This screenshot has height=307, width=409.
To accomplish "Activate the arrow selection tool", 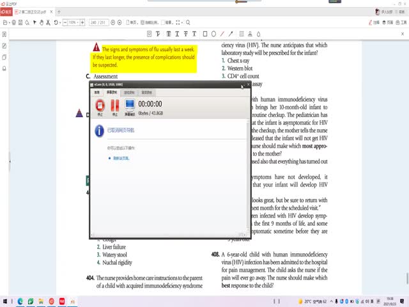I will [x=35, y=23].
